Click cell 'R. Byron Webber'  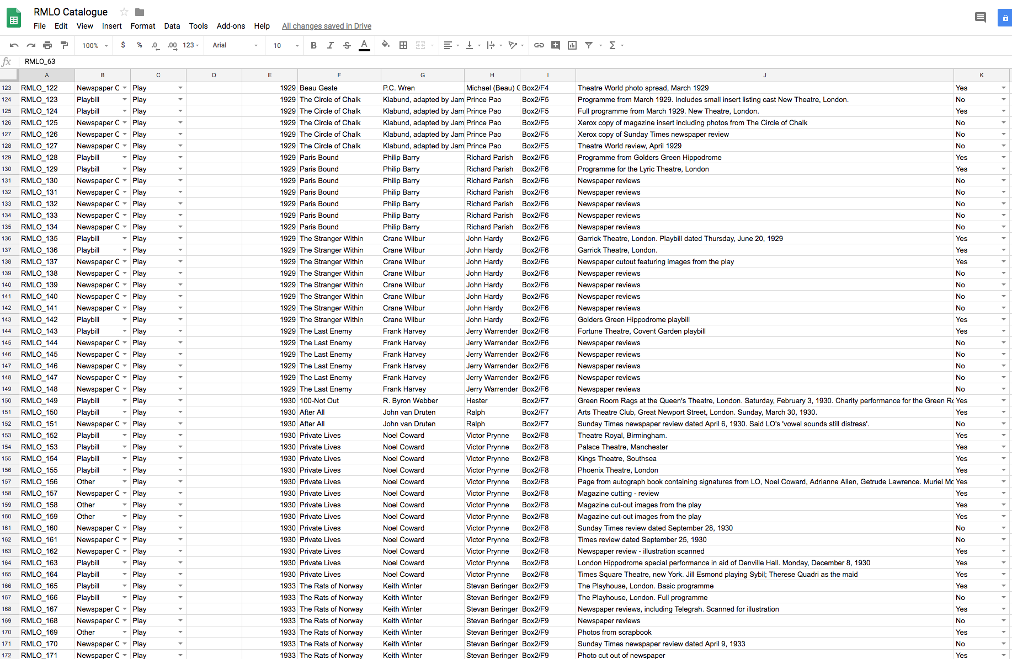point(422,401)
